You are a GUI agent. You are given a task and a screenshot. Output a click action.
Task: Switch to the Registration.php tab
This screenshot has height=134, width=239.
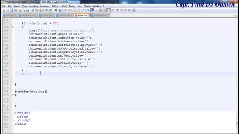coord(28,16)
